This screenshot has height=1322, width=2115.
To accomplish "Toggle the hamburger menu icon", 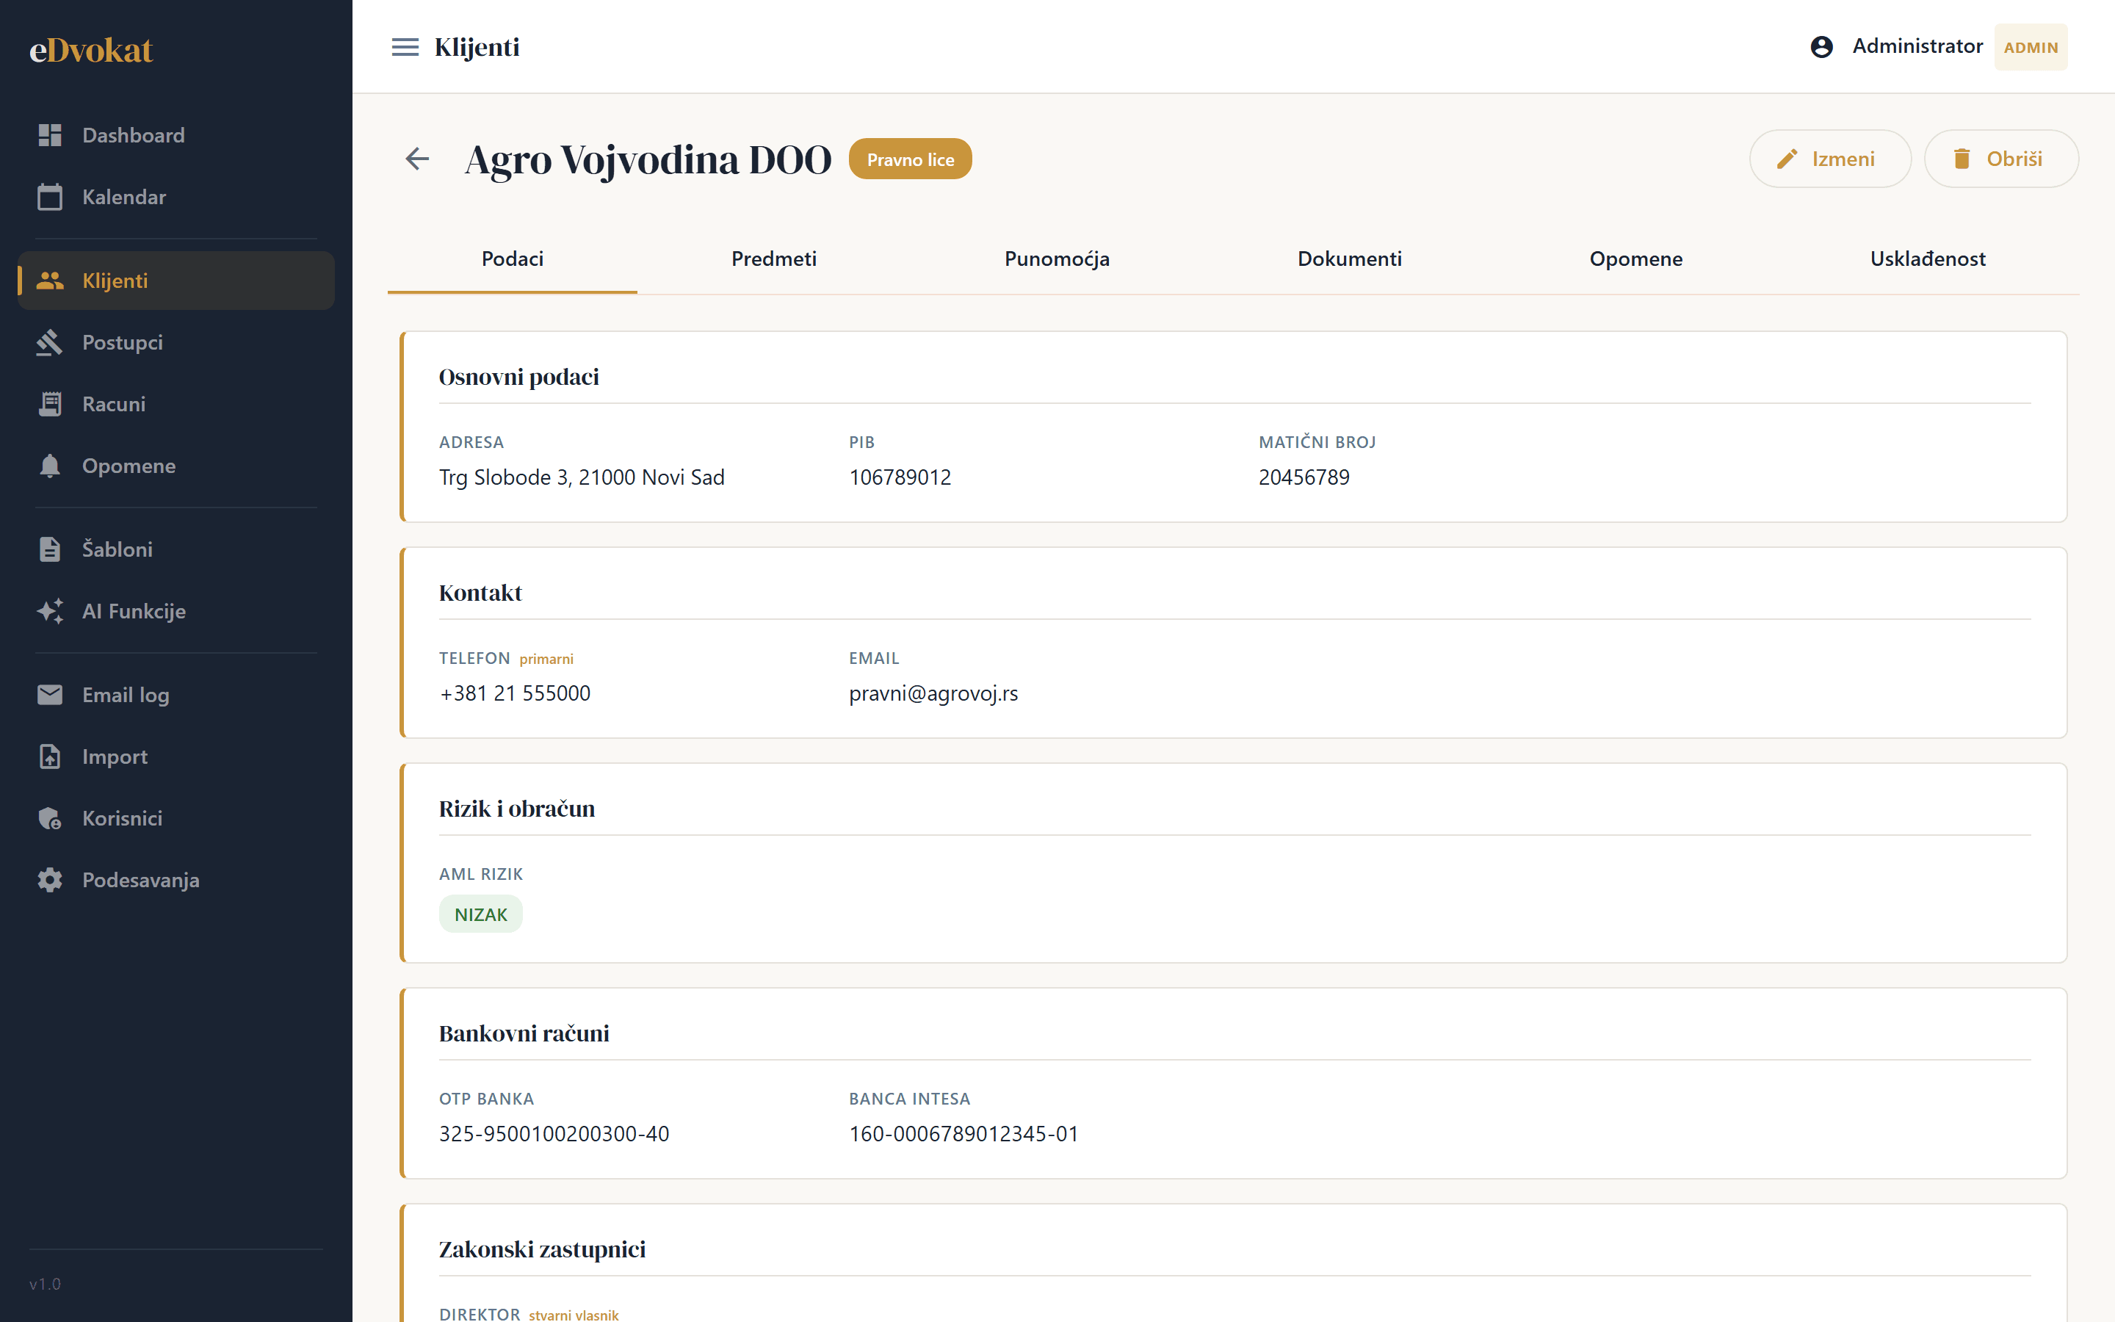I will (x=405, y=47).
